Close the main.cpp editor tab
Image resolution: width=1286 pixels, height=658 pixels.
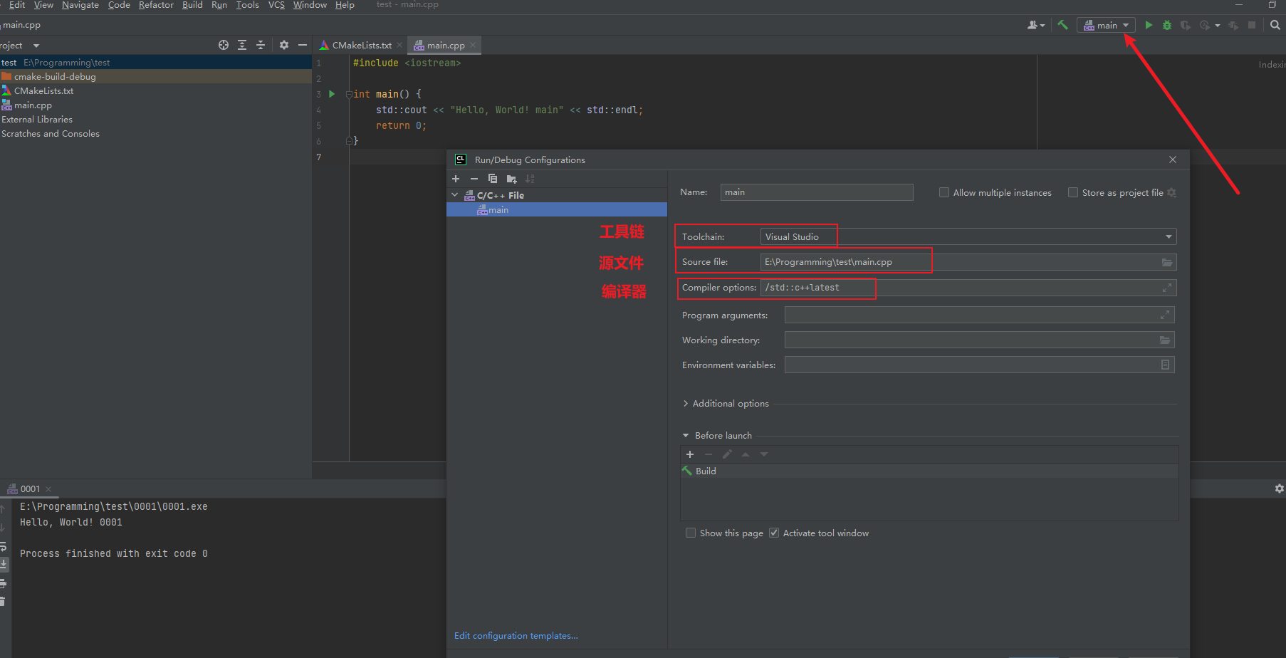coord(473,45)
